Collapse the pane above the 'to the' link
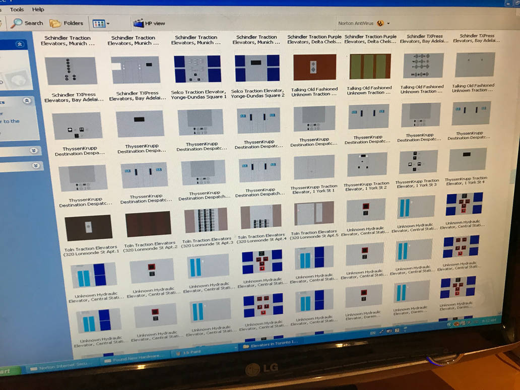This screenshot has width=520, height=390. (x=27, y=100)
